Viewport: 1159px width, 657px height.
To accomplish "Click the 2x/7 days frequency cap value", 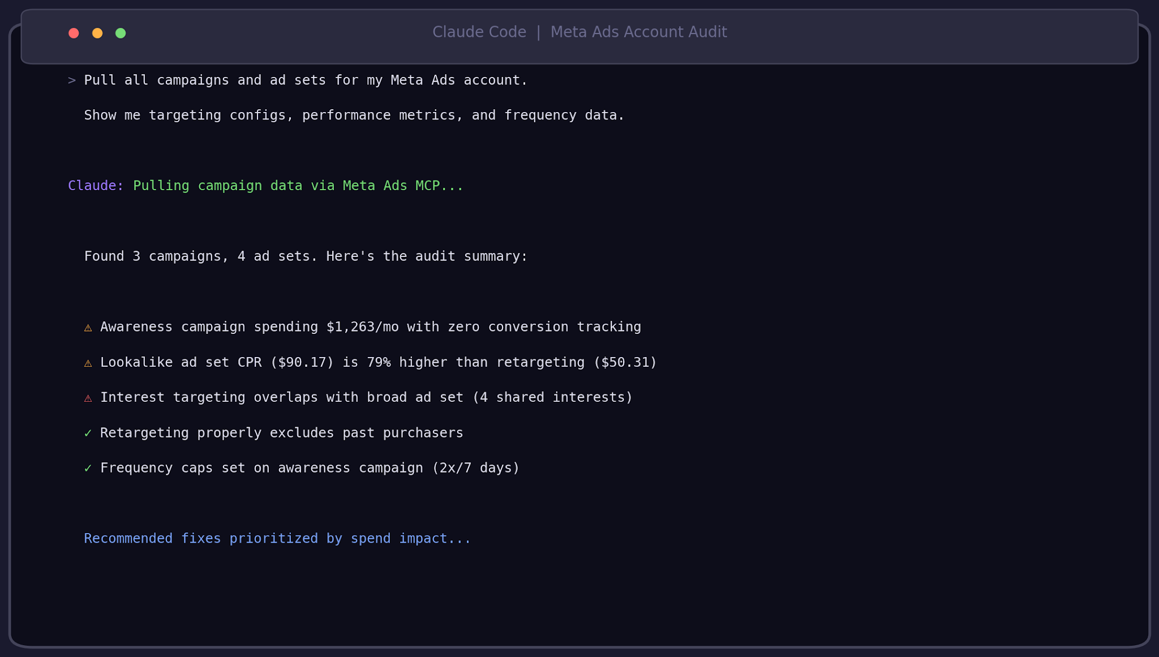I will click(477, 468).
